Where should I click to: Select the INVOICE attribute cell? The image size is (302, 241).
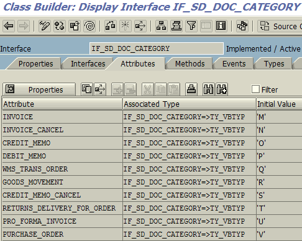click(x=62, y=117)
